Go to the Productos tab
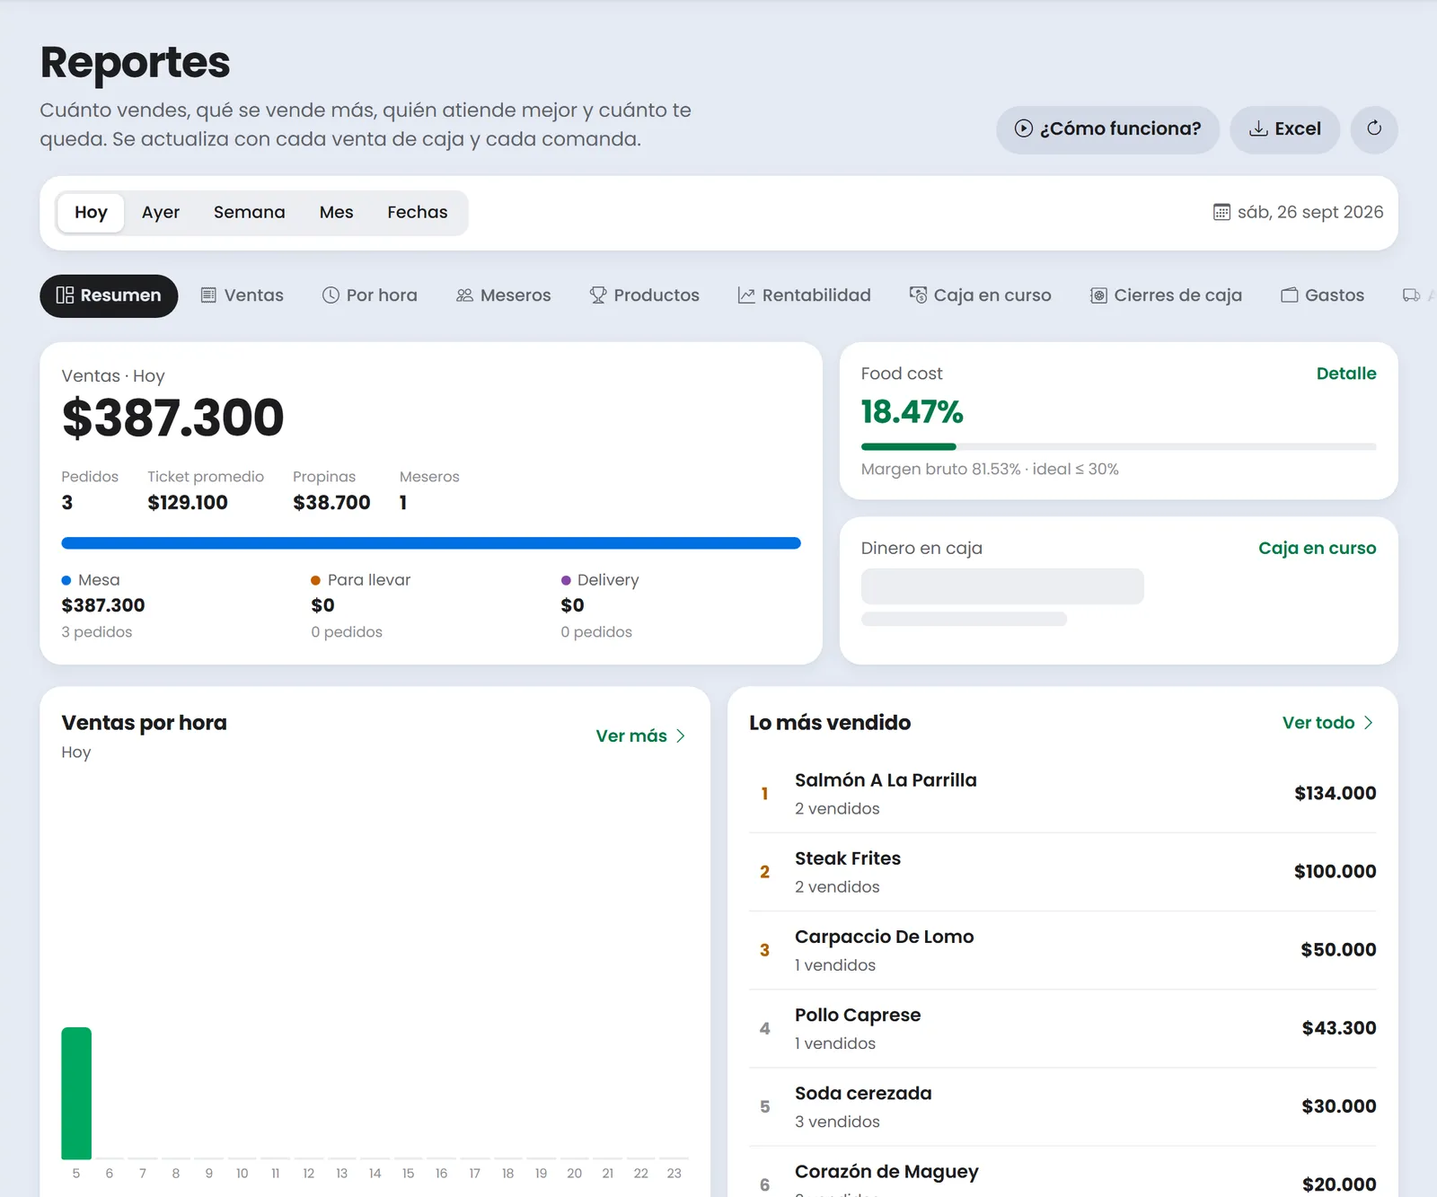Screen dimensions: 1437x1197 [644, 295]
